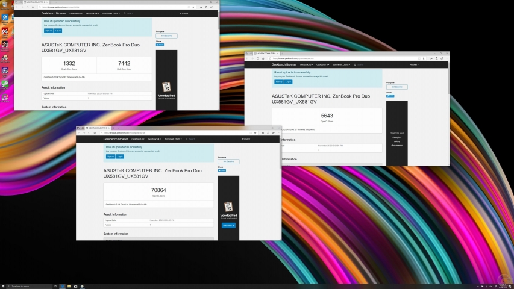514x289 pixels.
Task: Go to home page in the 5643 score window
Action: click(263, 58)
